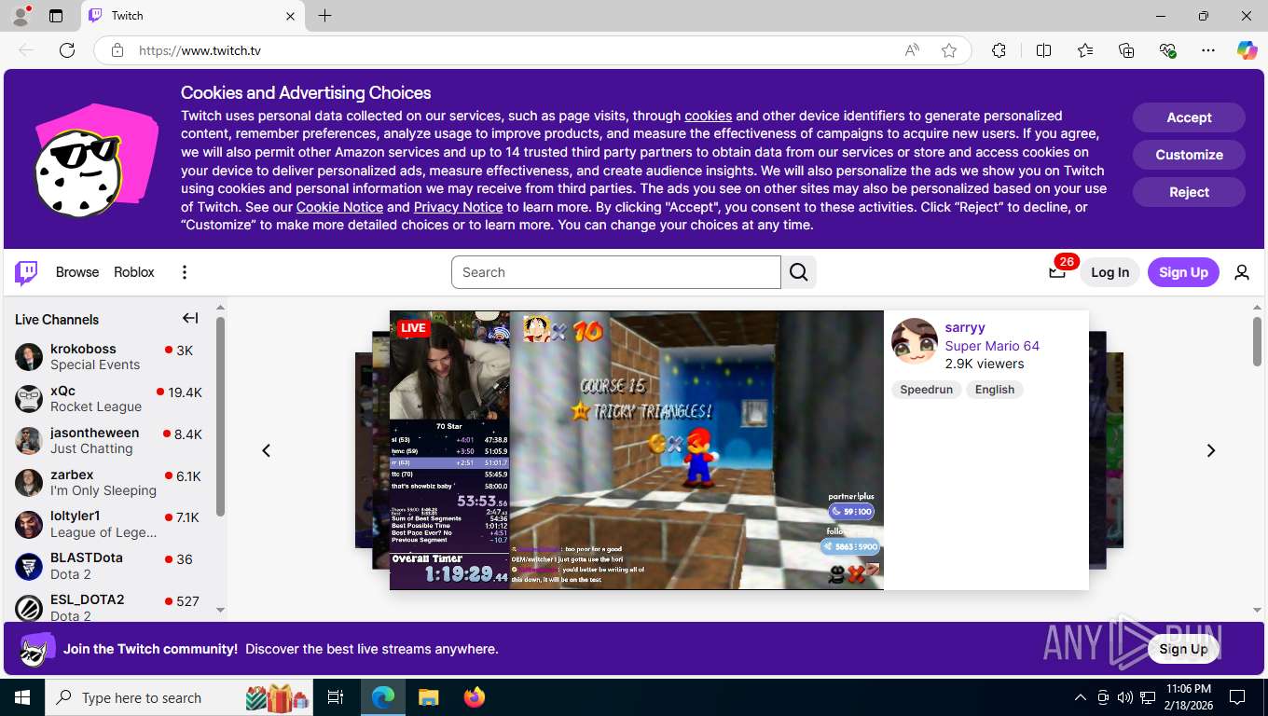The width and height of the screenshot is (1268, 716).
Task: Open Edge settings and more menu
Action: click(x=1208, y=50)
